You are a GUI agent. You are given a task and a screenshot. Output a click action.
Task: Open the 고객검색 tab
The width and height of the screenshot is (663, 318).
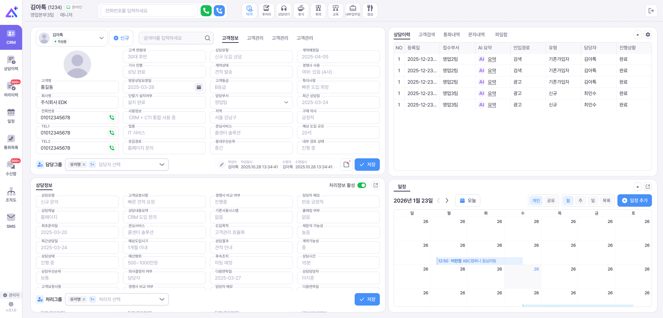pyautogui.click(x=426, y=35)
